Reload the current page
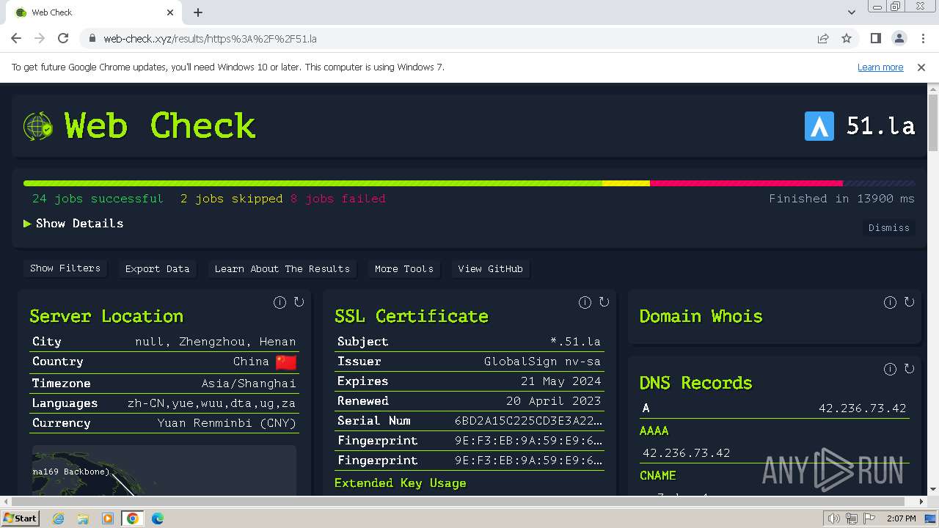Viewport: 939px width, 528px height. tap(63, 38)
